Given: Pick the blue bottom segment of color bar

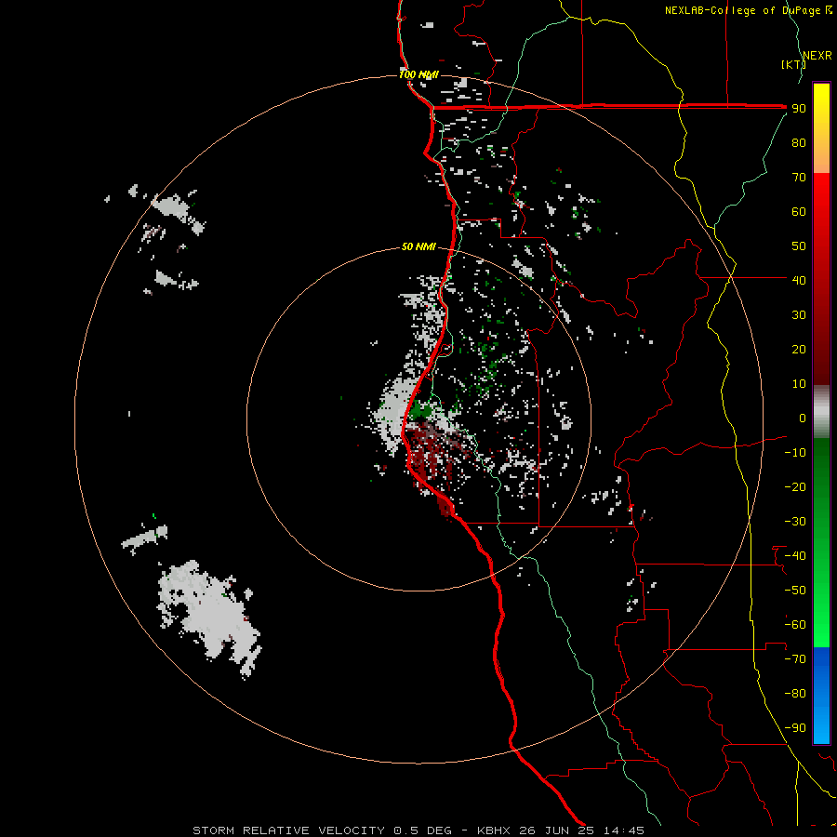Looking at the screenshot, I should coord(821,696).
